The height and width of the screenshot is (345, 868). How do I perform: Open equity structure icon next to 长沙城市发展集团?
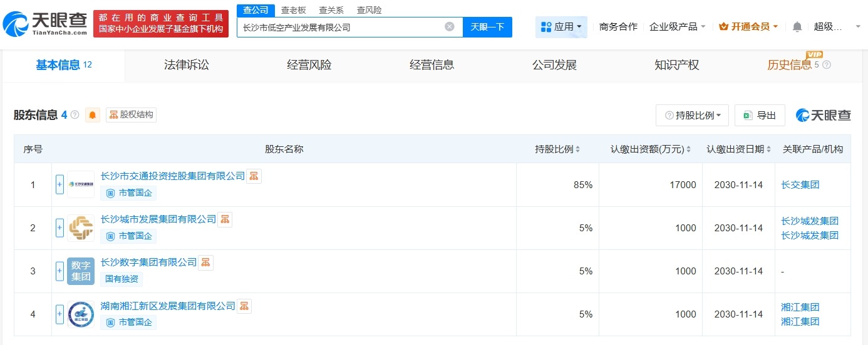[x=225, y=219]
